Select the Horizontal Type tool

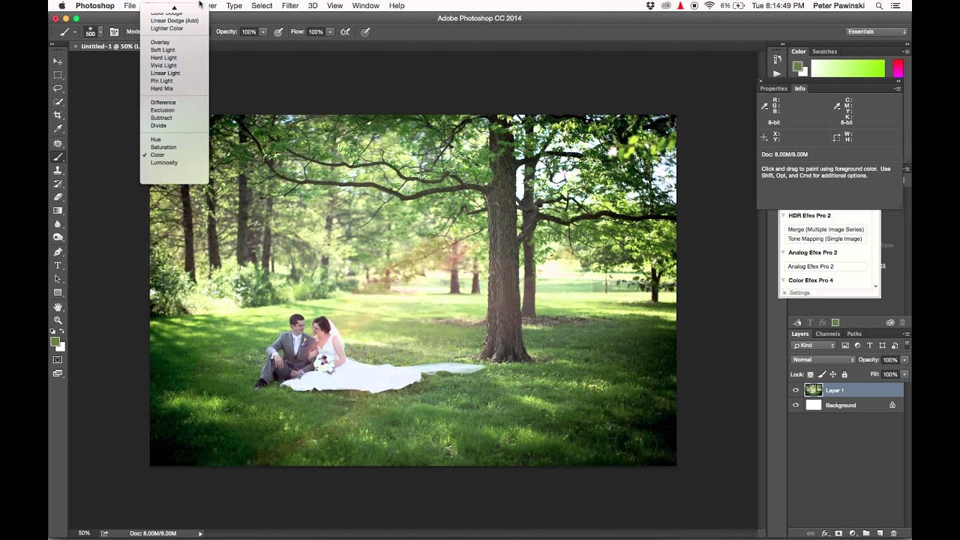pos(58,265)
